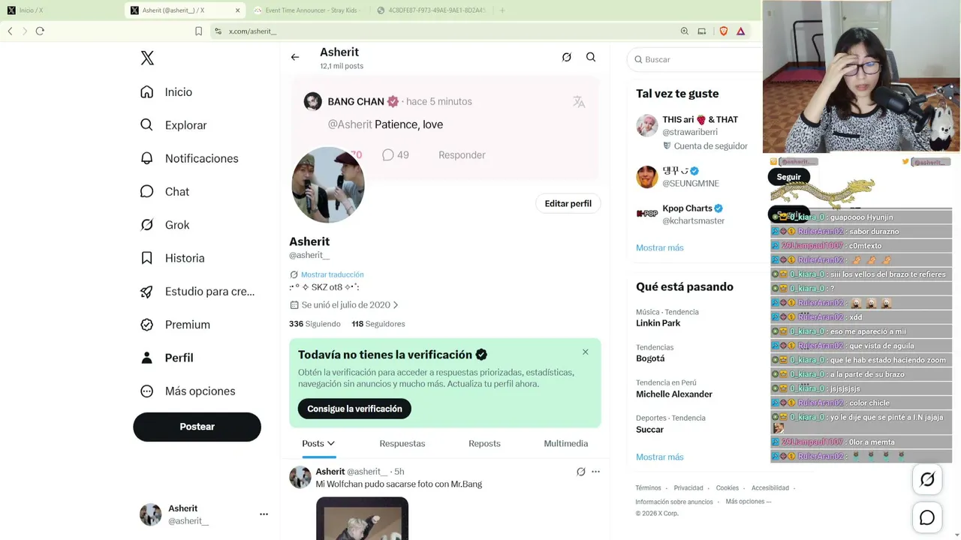Switch to the Reposts tab

(484, 443)
